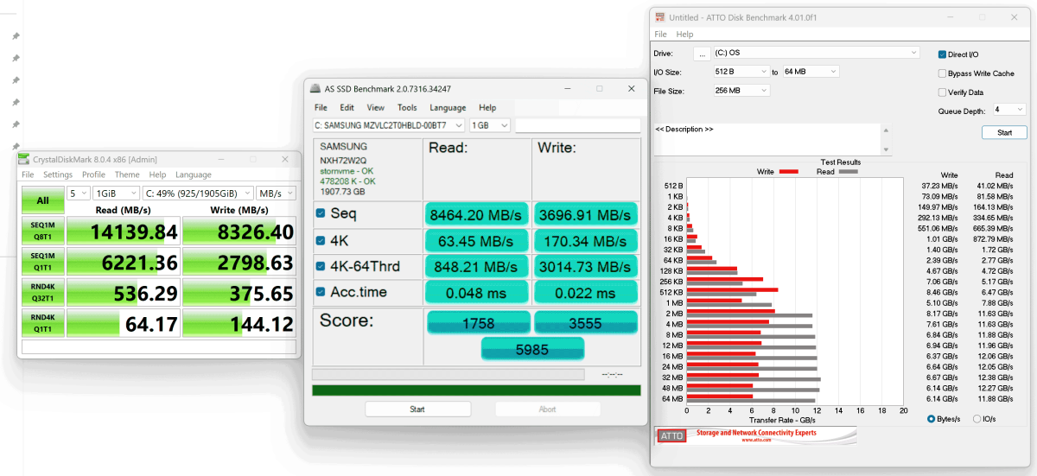Select IO/s radio button
The width and height of the screenshot is (1037, 476).
coord(977,419)
